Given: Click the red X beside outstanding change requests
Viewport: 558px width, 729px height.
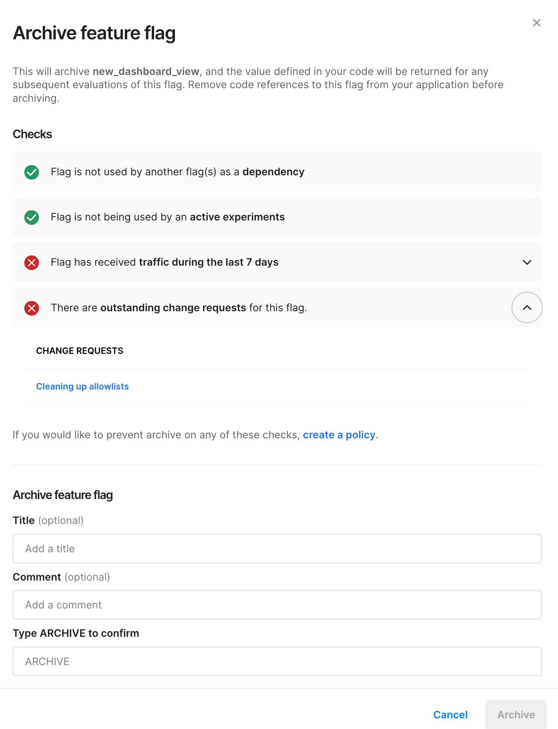Looking at the screenshot, I should [31, 308].
